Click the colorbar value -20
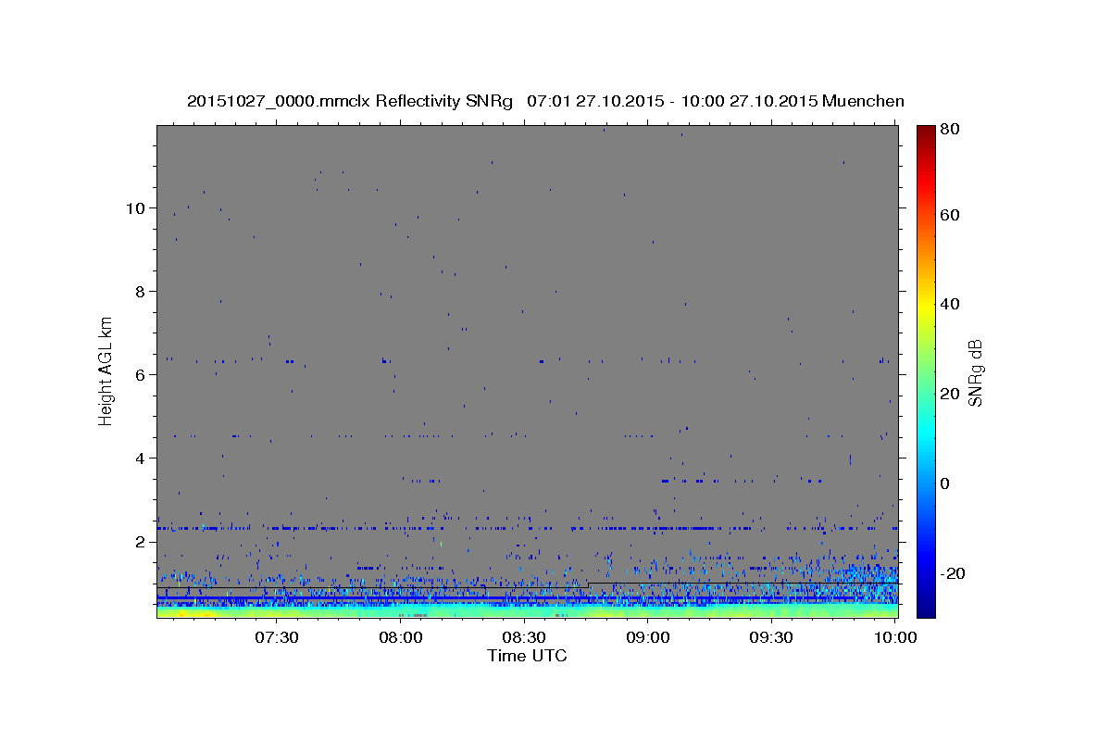Viewport: 1111px width, 741px height. 955,573
